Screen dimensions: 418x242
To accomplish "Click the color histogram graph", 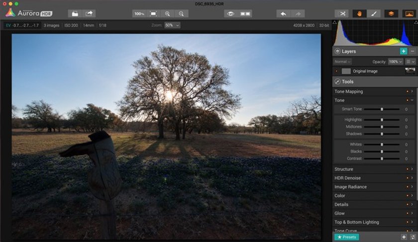I will click(x=375, y=33).
